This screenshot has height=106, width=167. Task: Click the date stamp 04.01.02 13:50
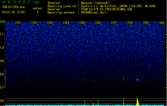click(x=14, y=12)
